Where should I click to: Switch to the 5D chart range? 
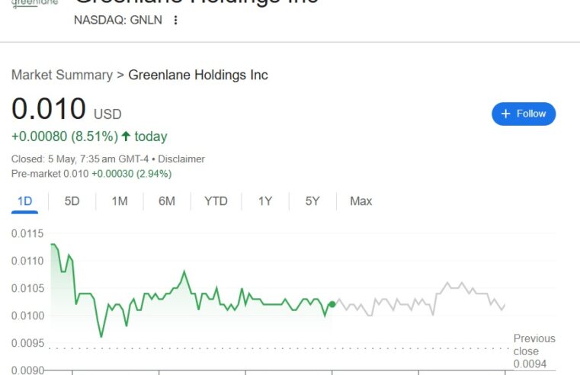[72, 201]
